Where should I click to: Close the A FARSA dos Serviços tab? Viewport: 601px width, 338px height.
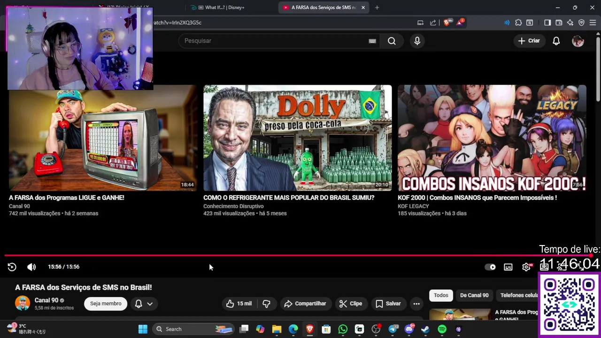363,8
